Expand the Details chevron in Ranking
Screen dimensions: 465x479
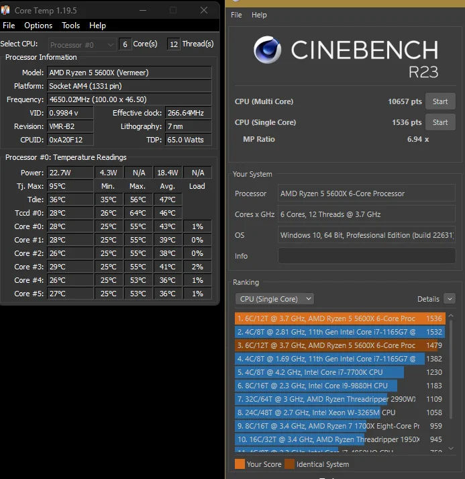tap(450, 299)
